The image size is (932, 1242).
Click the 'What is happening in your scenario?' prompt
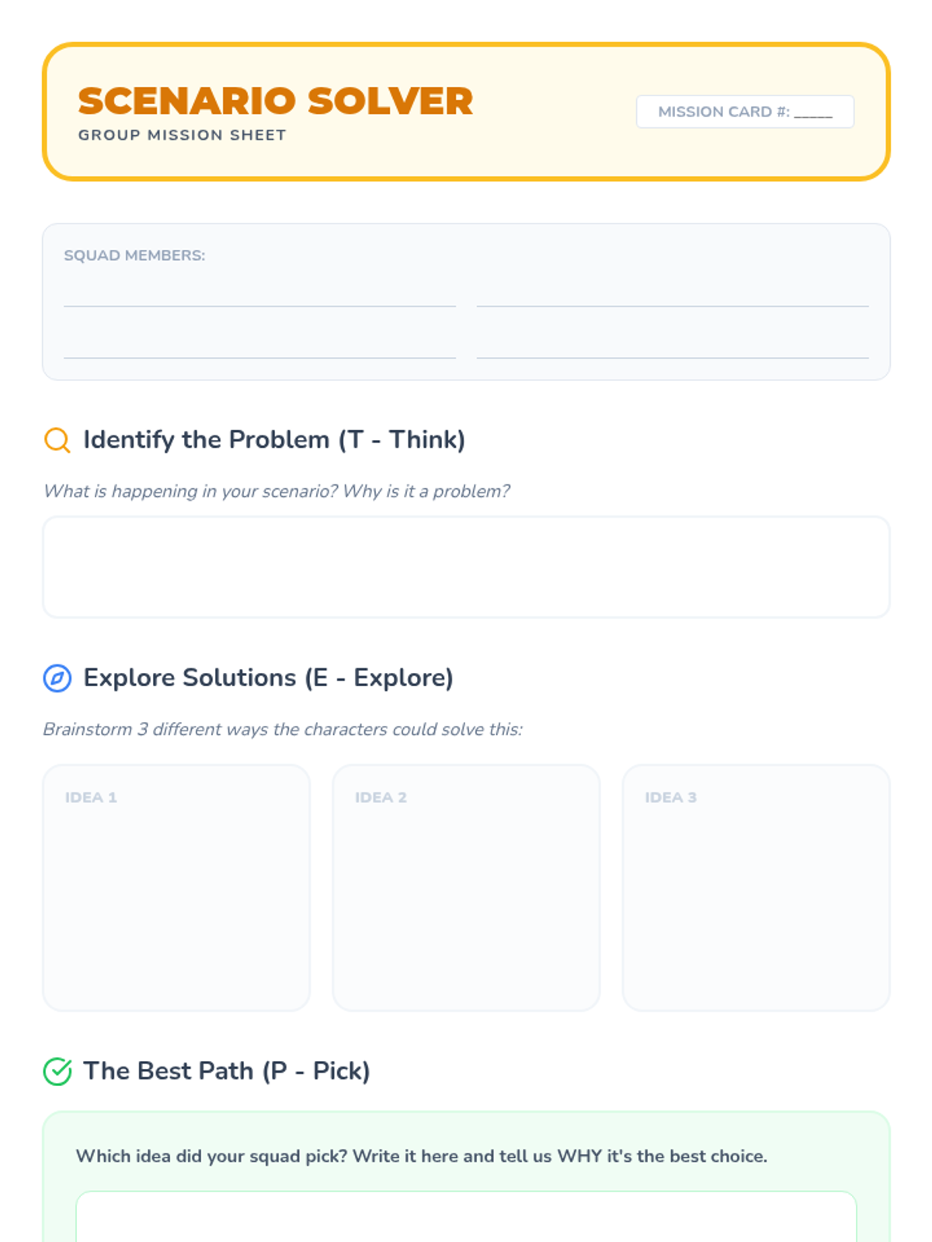coord(276,491)
